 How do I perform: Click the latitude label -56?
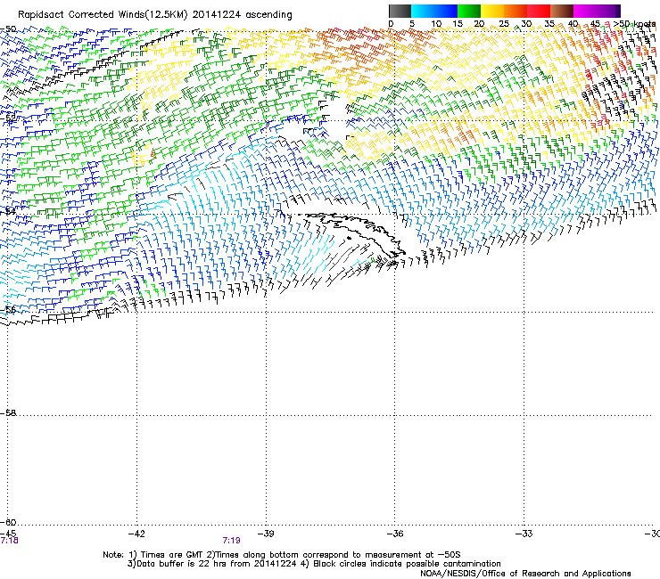[x=8, y=309]
